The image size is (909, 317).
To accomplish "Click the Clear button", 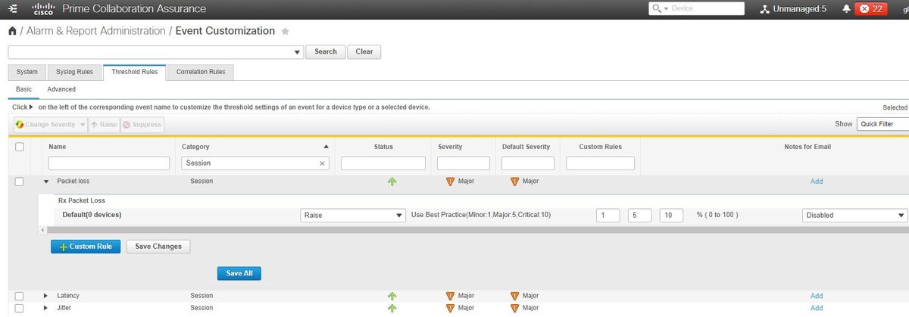I will click(364, 52).
